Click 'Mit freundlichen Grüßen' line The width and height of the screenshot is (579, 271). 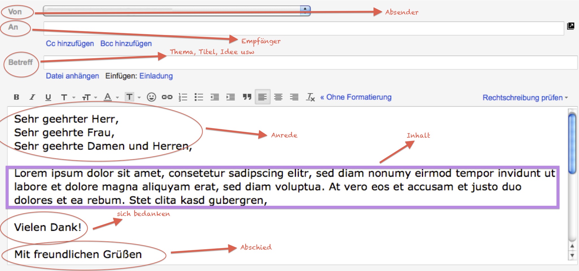pos(78,254)
